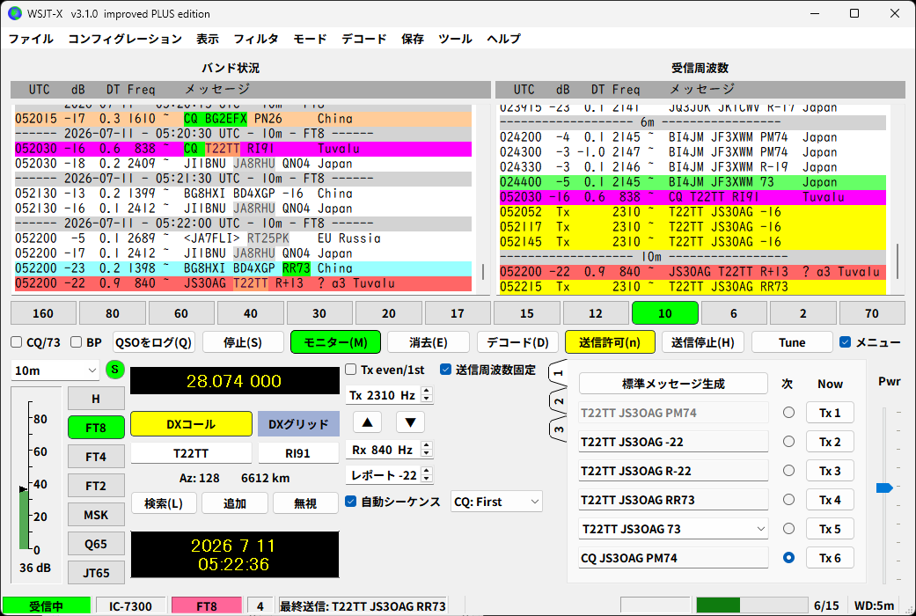Switch to MSK mode button

click(x=96, y=514)
